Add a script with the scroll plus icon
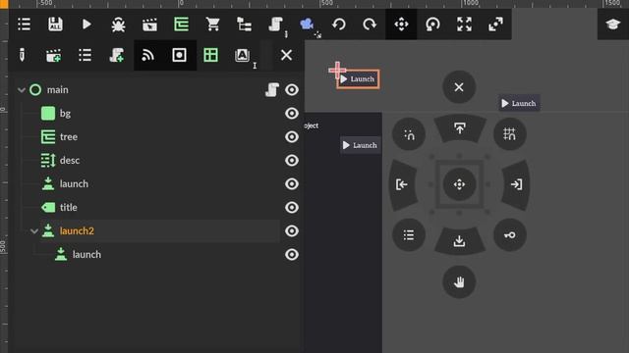This screenshot has width=629, height=353. coord(116,55)
